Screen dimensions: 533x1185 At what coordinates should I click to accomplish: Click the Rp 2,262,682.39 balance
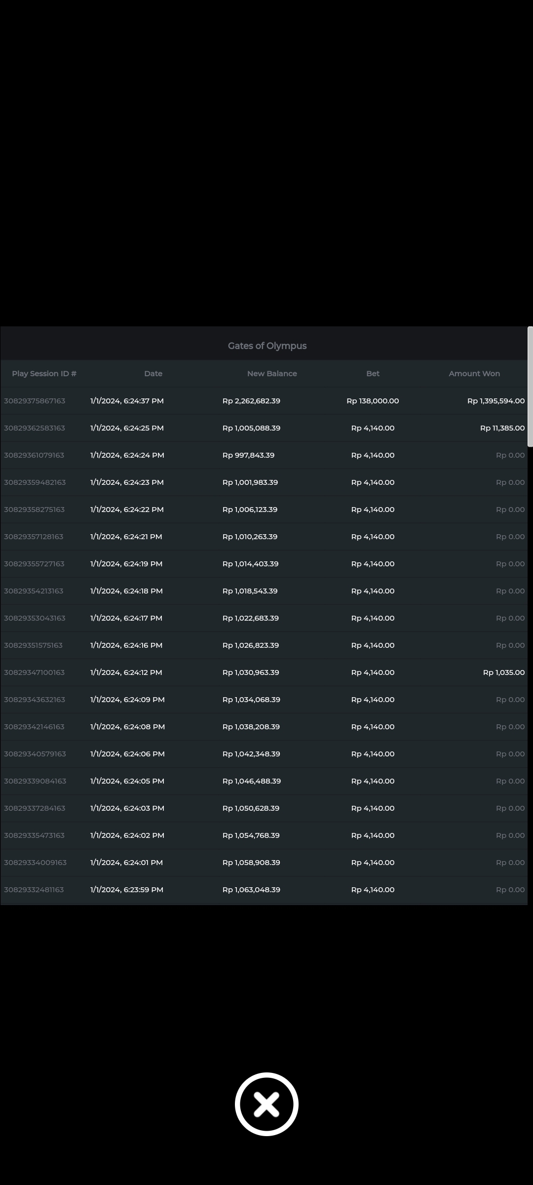point(251,401)
